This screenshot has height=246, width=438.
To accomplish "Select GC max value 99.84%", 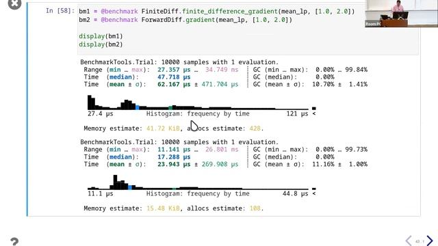I will tap(356, 70).
